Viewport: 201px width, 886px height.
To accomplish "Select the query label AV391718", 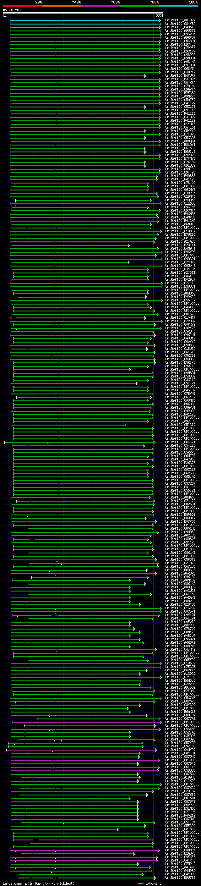I will point(12,10).
